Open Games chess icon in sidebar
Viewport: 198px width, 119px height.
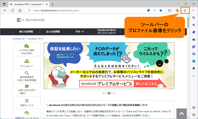pos(194,47)
